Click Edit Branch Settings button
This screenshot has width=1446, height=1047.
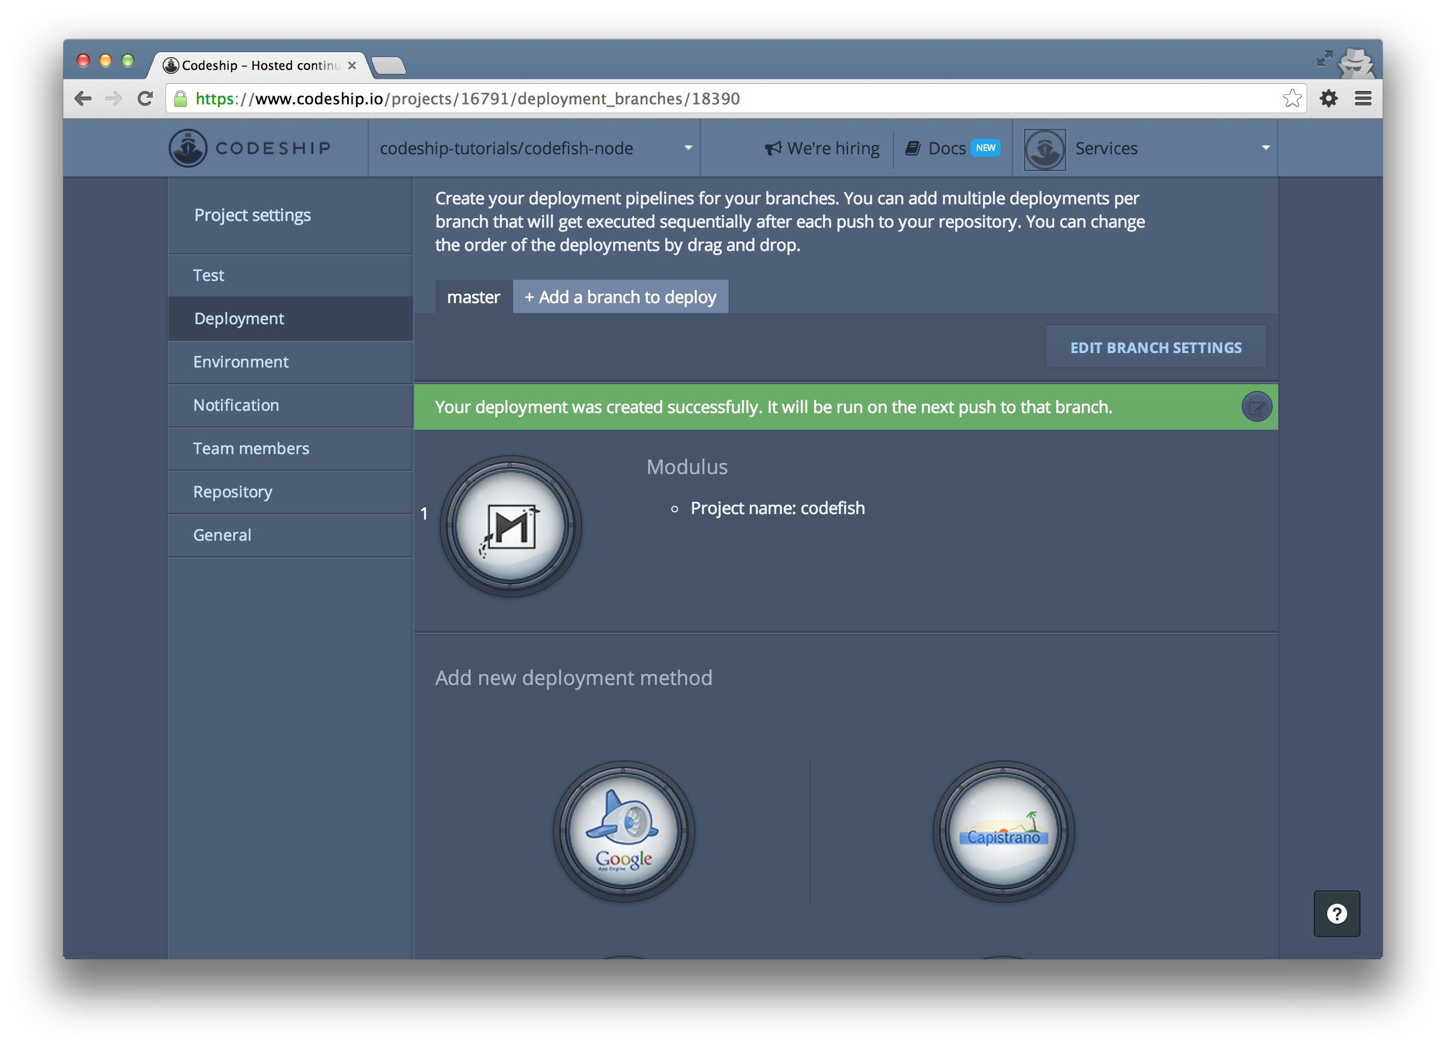[1155, 348]
